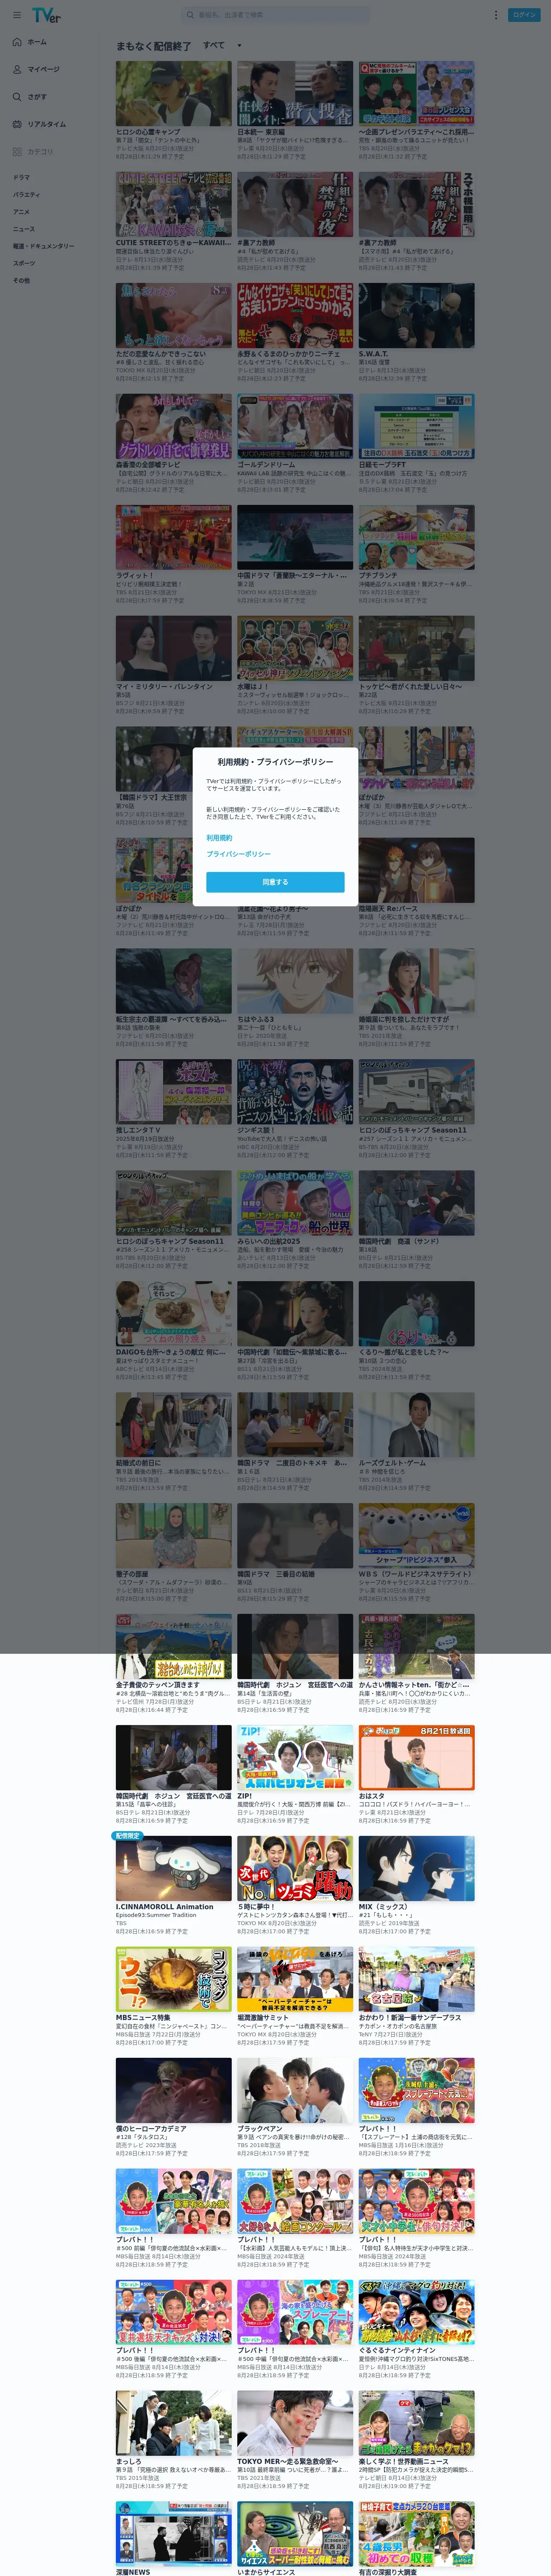Screen dimensions: 551x2576
Task: Open the 5時に夢中! thumbnail
Action: pyautogui.click(x=295, y=1869)
